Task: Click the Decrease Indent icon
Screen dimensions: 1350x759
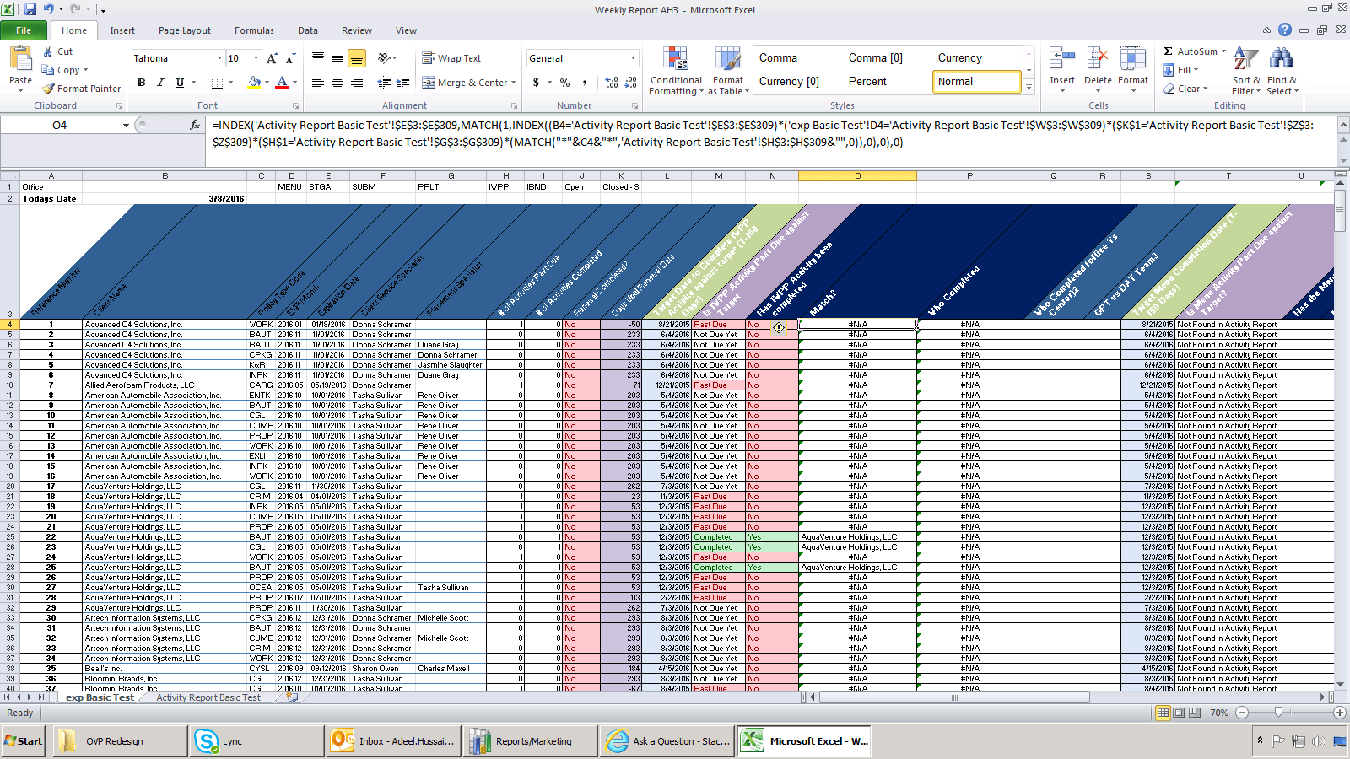Action: tap(384, 83)
